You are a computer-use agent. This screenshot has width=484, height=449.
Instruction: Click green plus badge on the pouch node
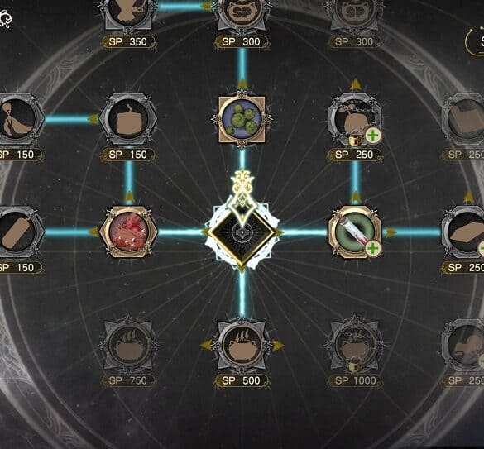coord(373,136)
